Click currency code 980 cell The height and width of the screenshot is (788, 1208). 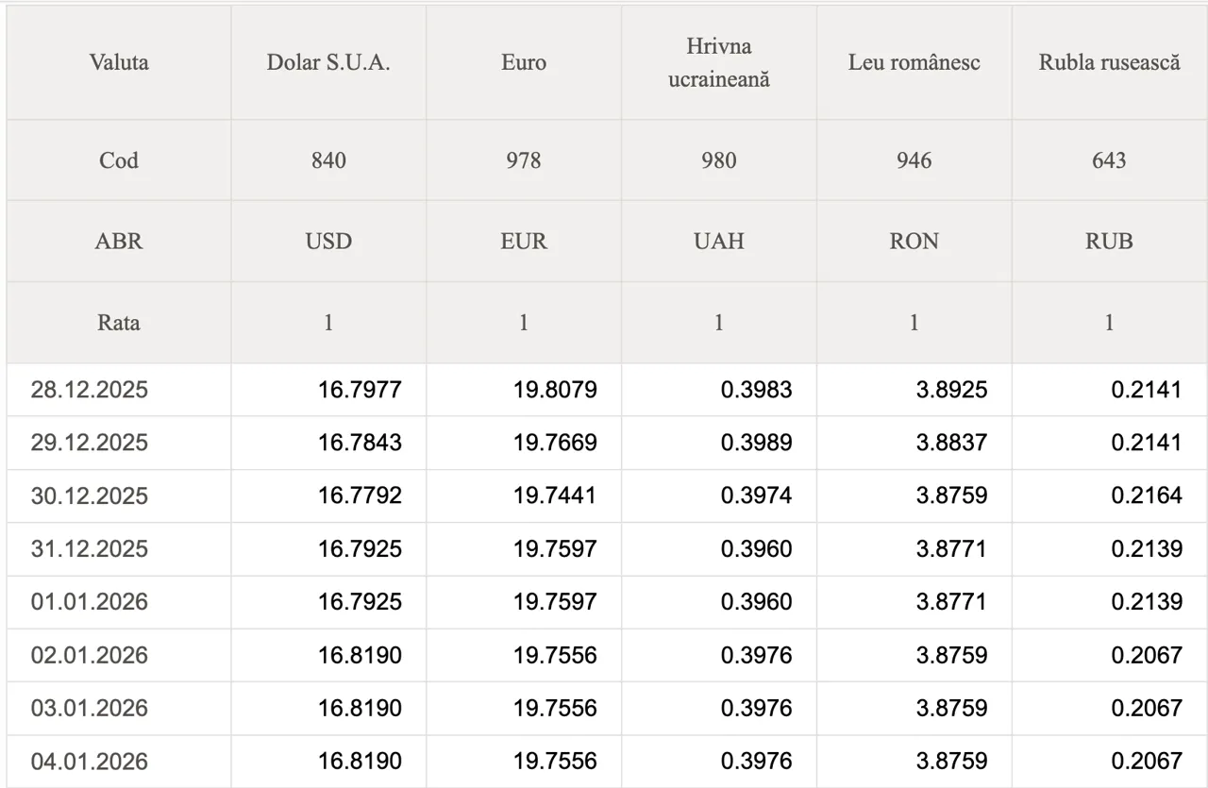coord(719,160)
